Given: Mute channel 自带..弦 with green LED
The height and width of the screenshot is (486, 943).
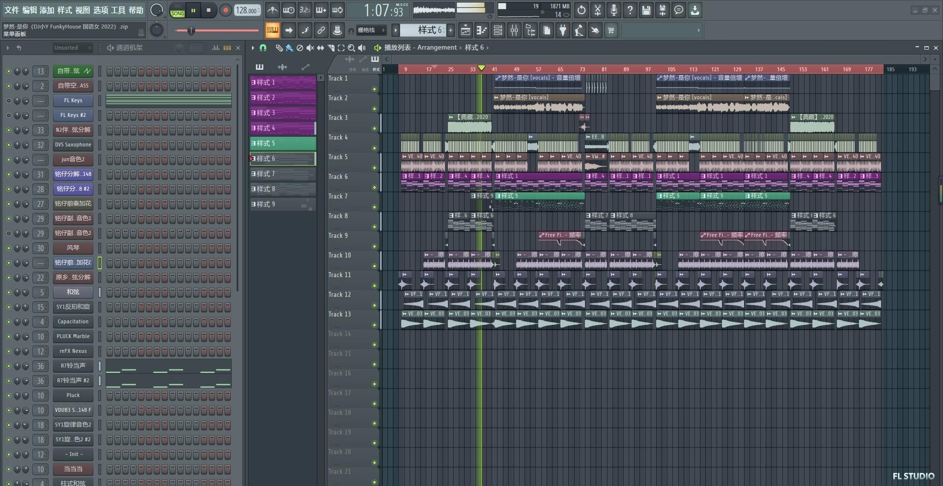Looking at the screenshot, I should 8,71.
